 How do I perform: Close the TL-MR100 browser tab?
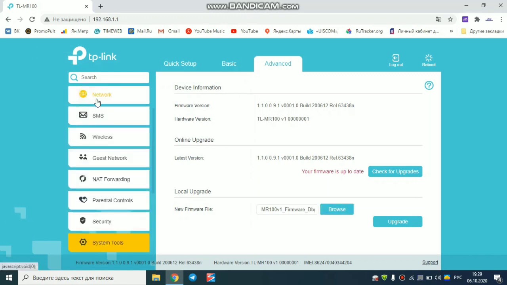86,6
